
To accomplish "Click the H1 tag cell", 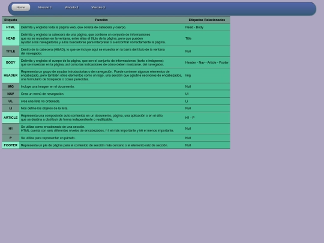I will (x=11, y=128).
